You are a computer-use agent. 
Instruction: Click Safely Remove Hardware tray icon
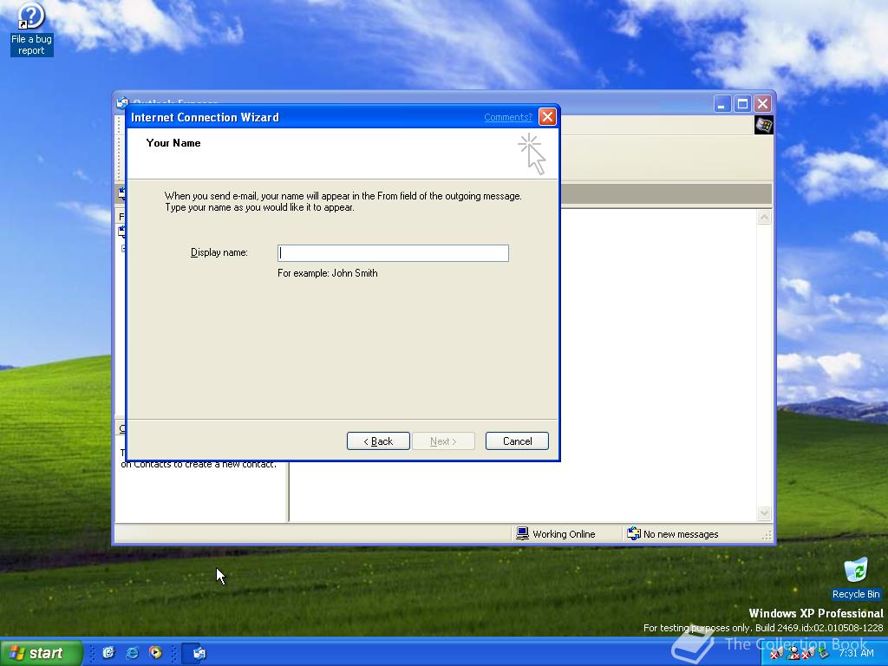point(824,654)
